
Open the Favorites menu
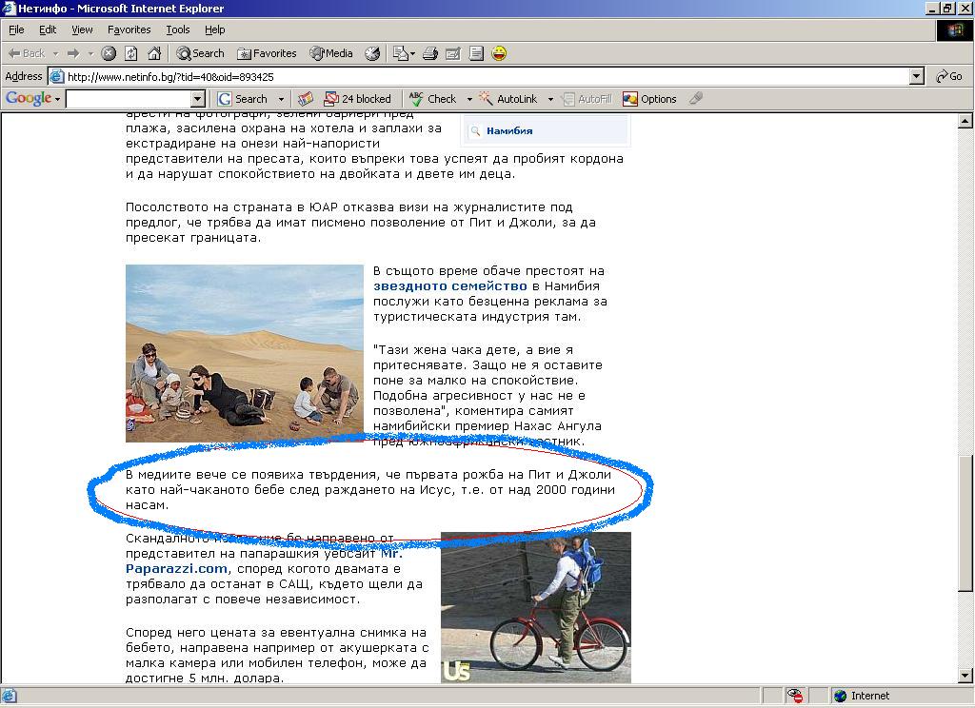pos(129,29)
